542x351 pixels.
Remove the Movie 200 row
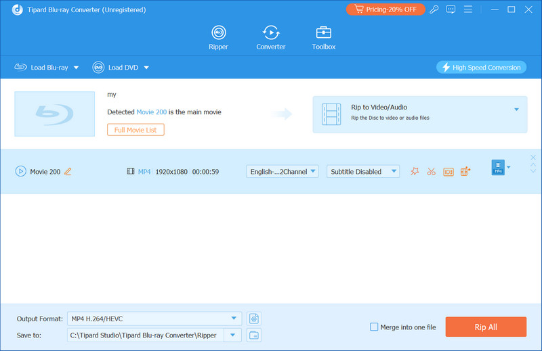533,158
